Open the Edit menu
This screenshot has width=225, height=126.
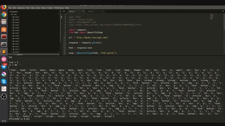(14, 8)
